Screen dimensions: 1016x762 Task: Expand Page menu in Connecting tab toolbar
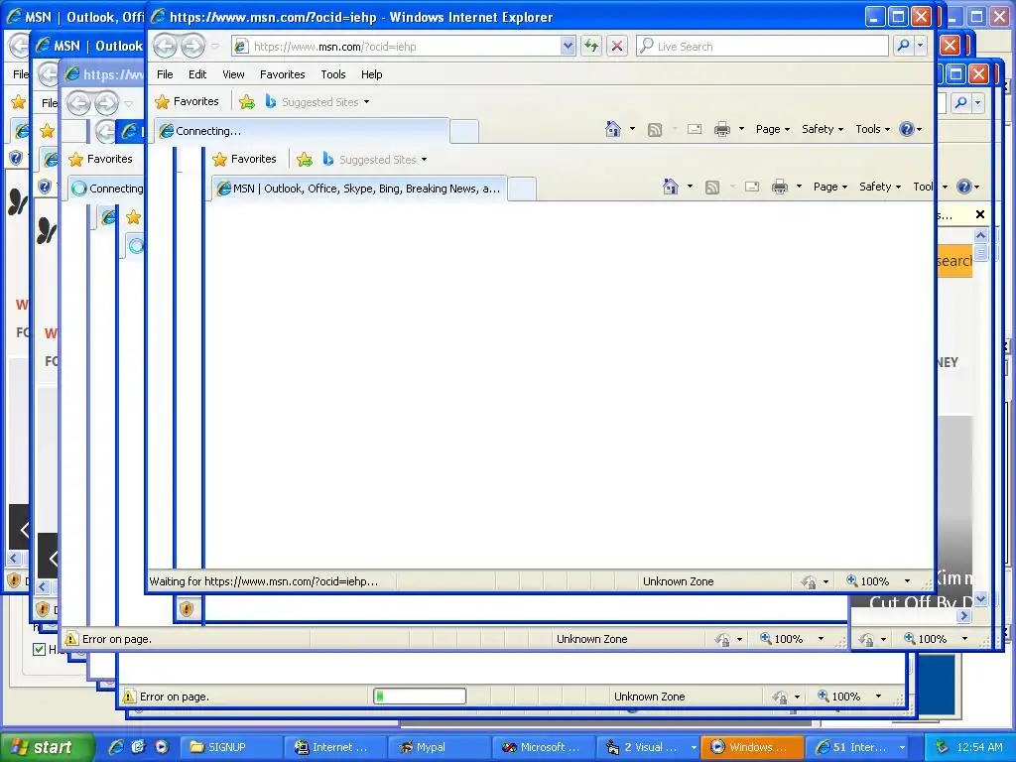tap(772, 129)
